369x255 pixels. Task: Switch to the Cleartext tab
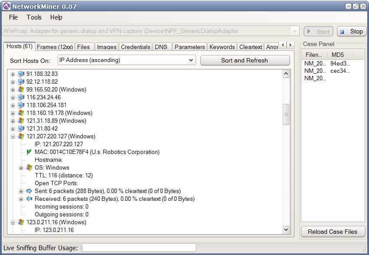(251, 47)
